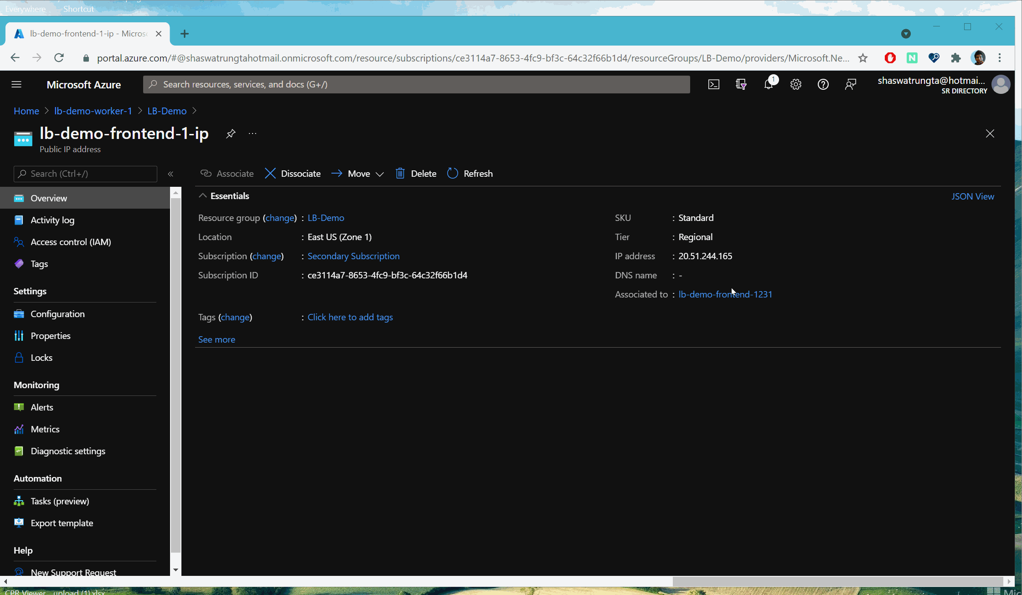Click the ellipsis menu icon
Screen dimensions: 1022x595
pos(253,134)
